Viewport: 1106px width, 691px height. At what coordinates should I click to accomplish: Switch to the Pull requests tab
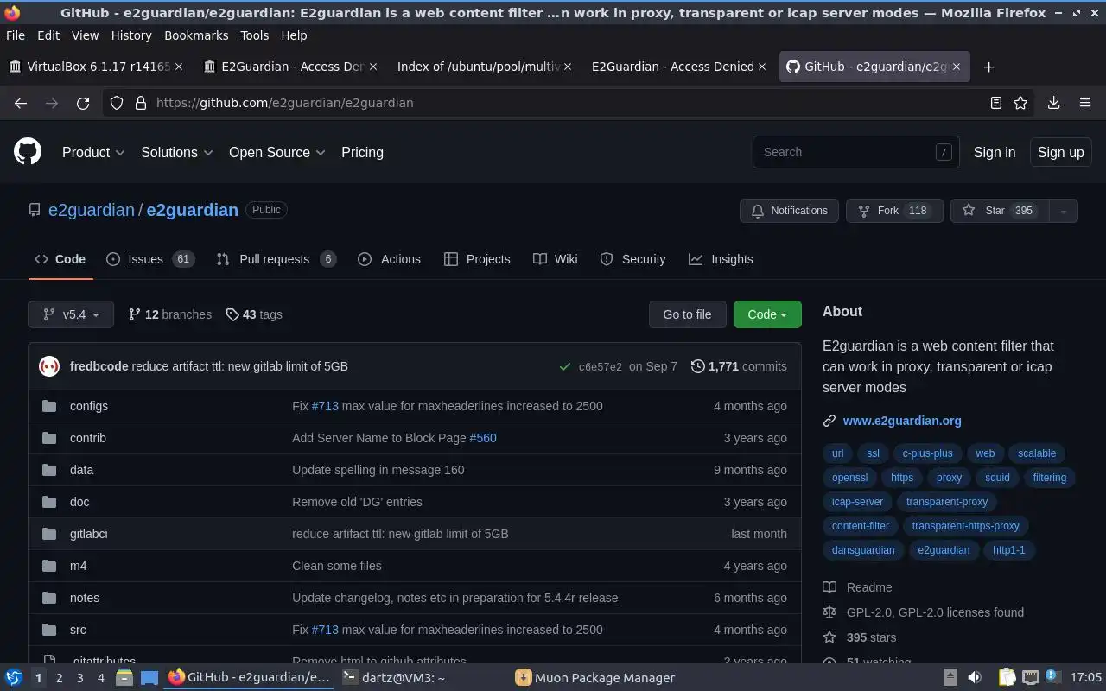tap(276, 259)
